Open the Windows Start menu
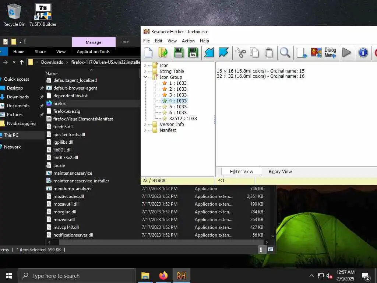The image size is (377, 283). pos(9,276)
